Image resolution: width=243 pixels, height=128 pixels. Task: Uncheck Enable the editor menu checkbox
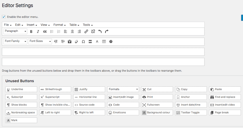coord(4,17)
